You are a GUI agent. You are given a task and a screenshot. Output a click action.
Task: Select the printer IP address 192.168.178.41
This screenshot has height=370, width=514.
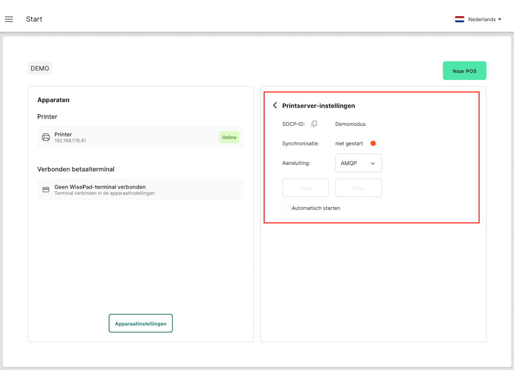coord(70,141)
